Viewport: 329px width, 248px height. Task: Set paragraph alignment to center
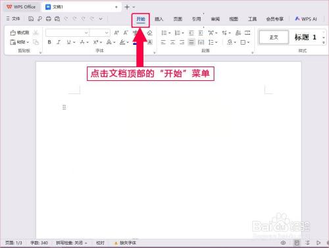pyautogui.click(x=172, y=42)
